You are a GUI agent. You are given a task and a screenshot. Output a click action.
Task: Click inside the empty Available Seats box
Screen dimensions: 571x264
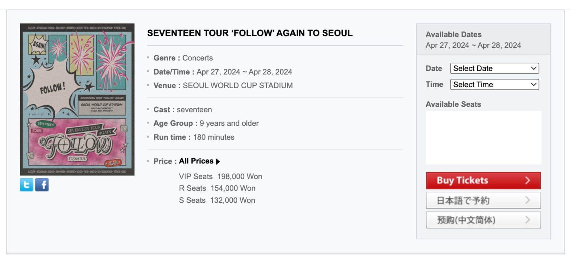pyautogui.click(x=483, y=138)
